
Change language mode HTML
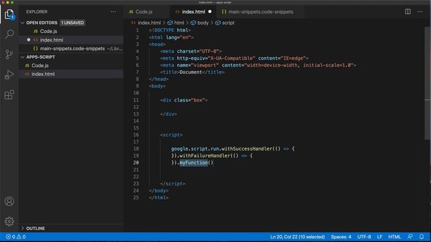click(395, 237)
